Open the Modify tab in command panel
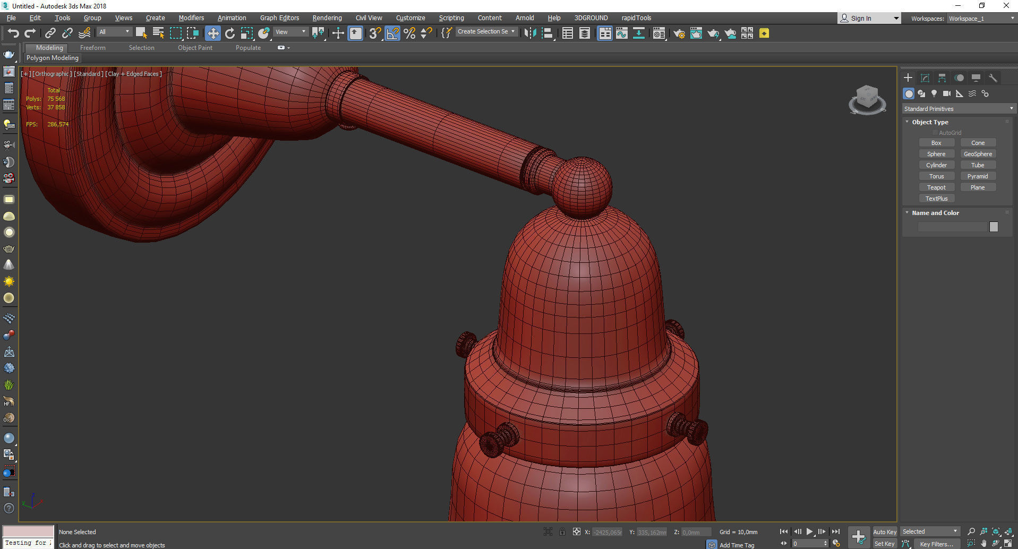This screenshot has width=1018, height=549. 925,78
